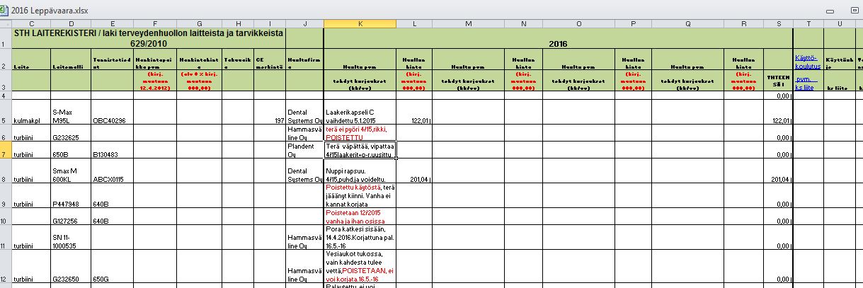Select column F header
This screenshot has height=288, width=863.
coord(154,24)
